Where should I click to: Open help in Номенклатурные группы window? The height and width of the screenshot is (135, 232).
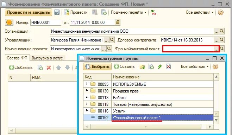click(x=215, y=66)
